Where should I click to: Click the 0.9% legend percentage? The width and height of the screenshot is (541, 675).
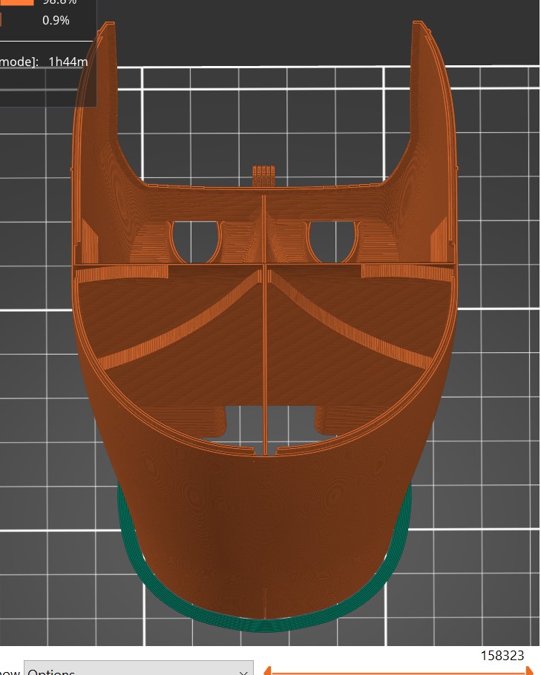coord(56,20)
